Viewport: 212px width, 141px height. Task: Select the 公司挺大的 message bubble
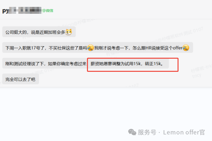pos(39,32)
